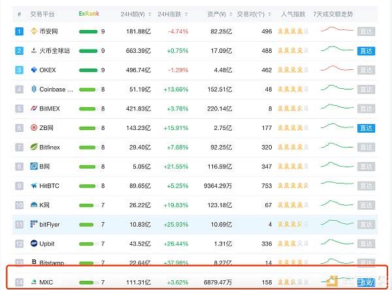Click the BitMEX logo icon
Image resolution: width=392 pixels, height=290 pixels.
34,108
